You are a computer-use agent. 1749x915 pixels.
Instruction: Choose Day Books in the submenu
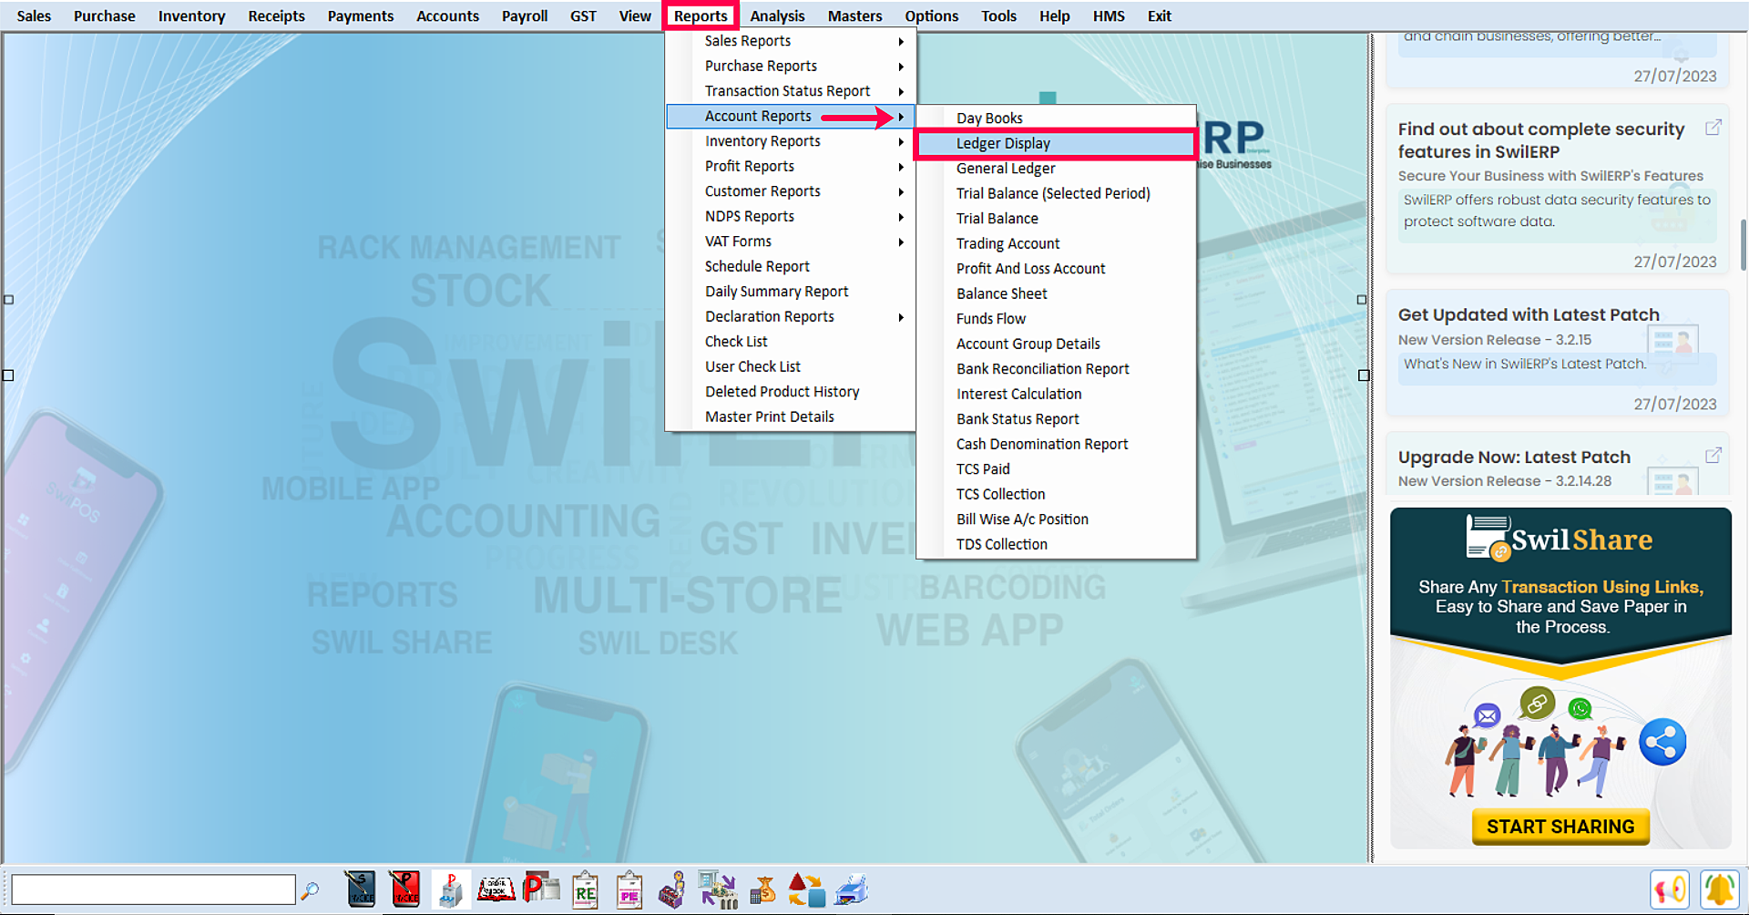[x=1055, y=118]
